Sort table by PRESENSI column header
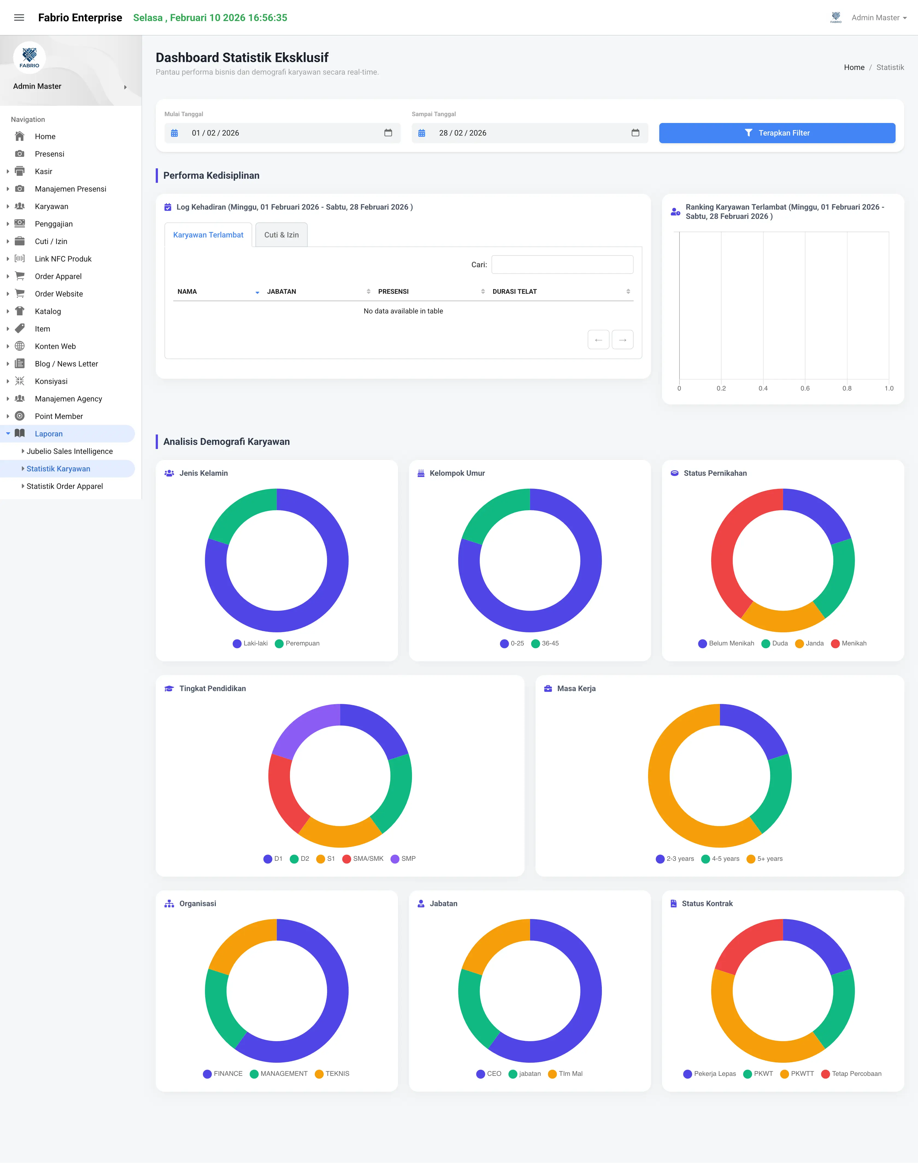918x1163 pixels. pyautogui.click(x=431, y=291)
